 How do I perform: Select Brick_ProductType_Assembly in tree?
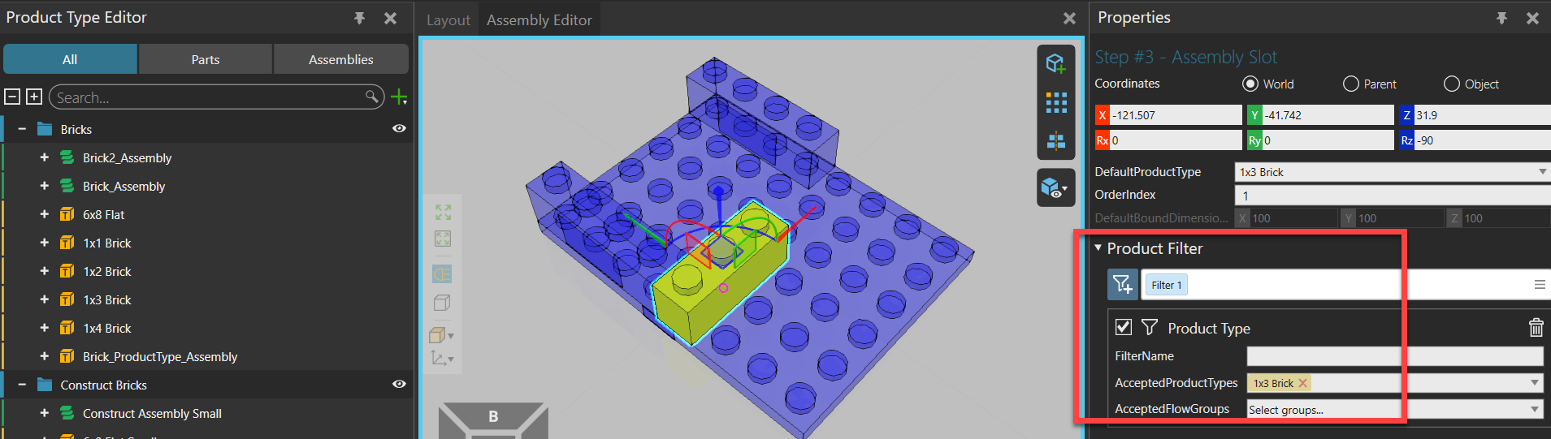click(160, 356)
